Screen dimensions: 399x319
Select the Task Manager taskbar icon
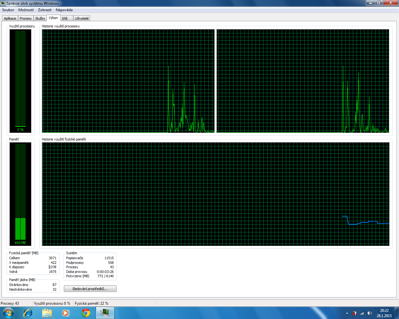click(105, 313)
